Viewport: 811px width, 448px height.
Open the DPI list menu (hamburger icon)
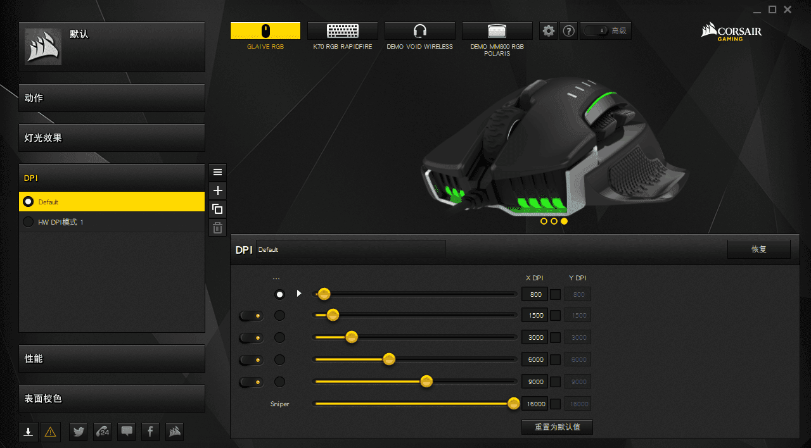click(218, 171)
